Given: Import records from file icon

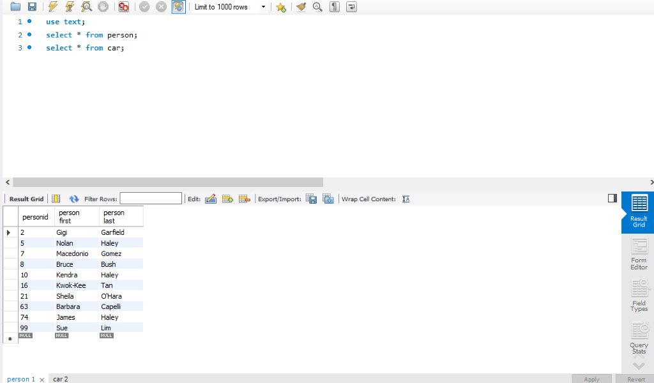Looking at the screenshot, I should (328, 199).
